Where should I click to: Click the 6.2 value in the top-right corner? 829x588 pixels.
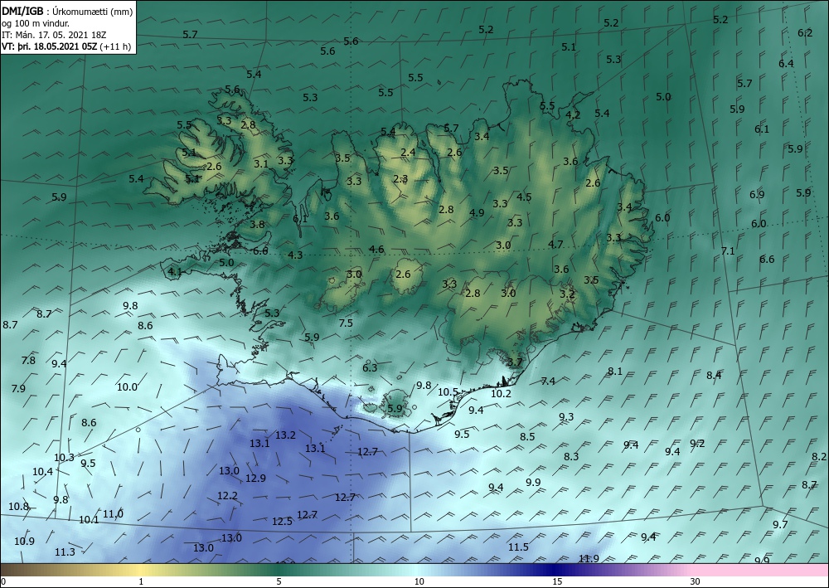(x=805, y=33)
